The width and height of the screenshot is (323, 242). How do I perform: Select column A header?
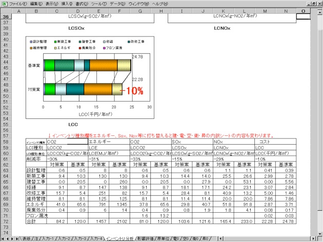click(x=19, y=11)
